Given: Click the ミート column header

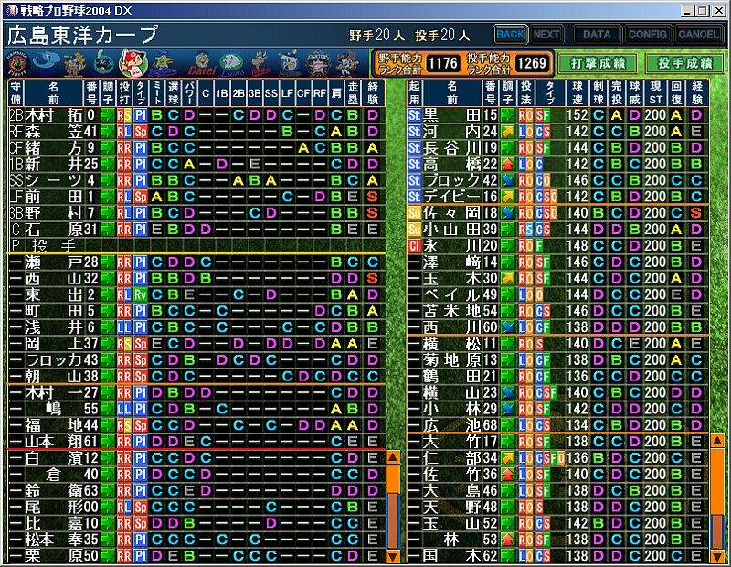Looking at the screenshot, I should point(157,93).
